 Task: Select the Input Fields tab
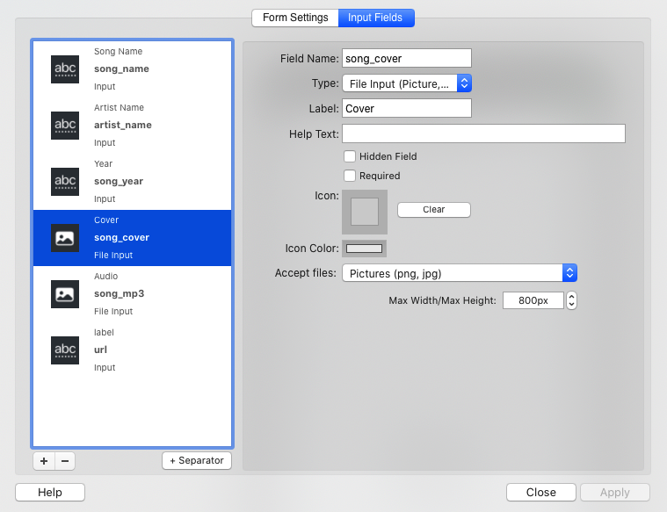click(376, 18)
